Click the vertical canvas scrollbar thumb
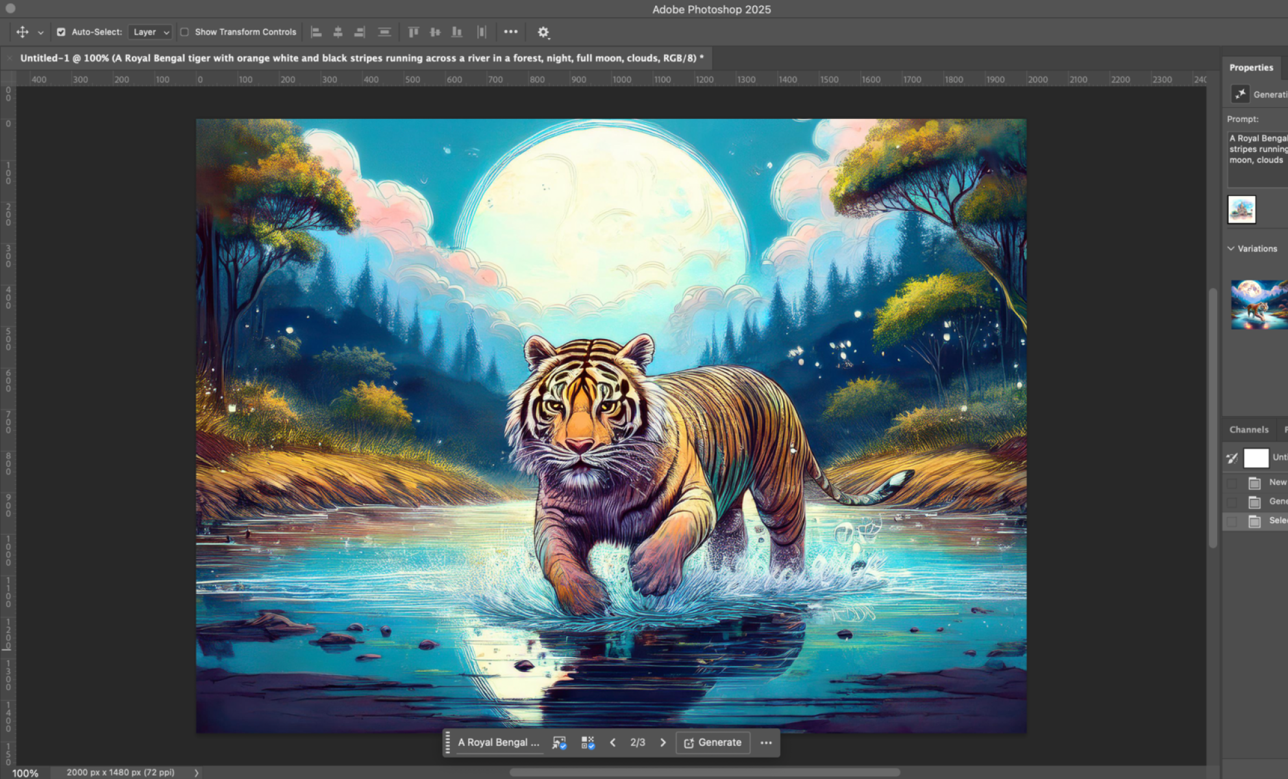This screenshot has width=1288, height=779. tap(1212, 418)
